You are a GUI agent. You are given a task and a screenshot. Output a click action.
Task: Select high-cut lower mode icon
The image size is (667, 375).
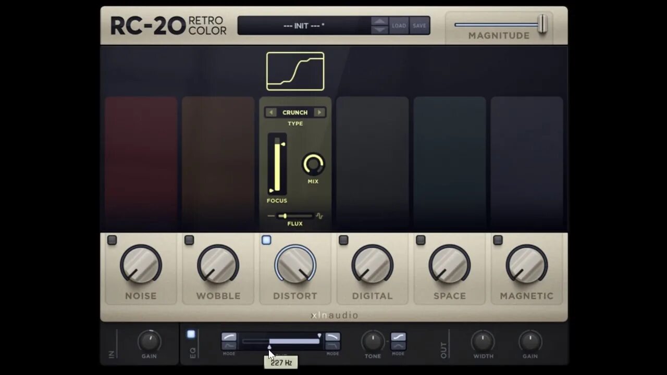click(332, 346)
